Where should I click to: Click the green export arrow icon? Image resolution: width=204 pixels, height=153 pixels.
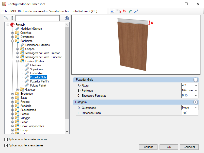point(130,11)
